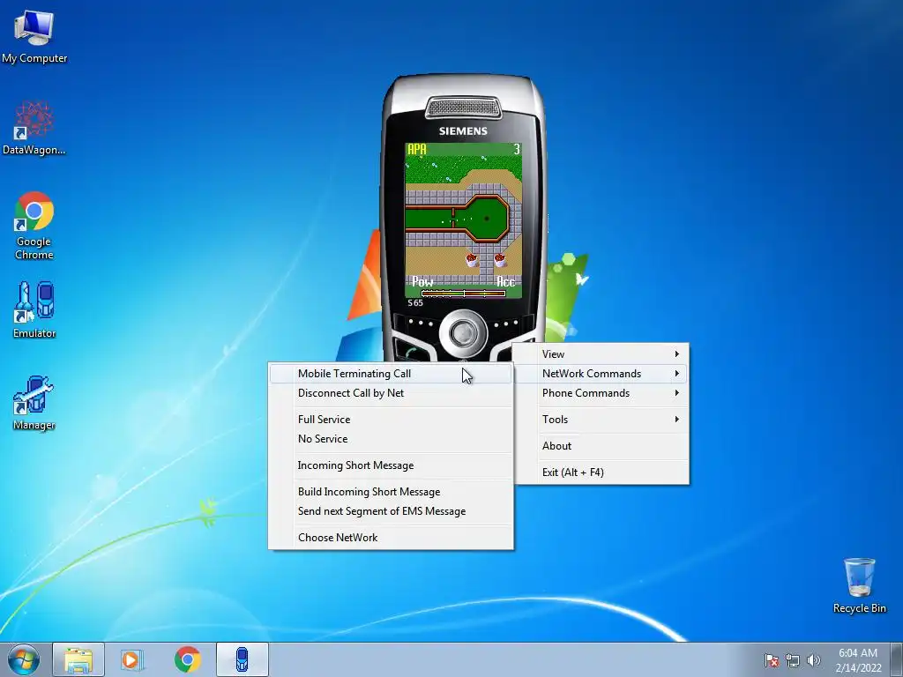The width and height of the screenshot is (903, 677).
Task: Open the Emulator desktop shortcut
Action: click(x=34, y=309)
